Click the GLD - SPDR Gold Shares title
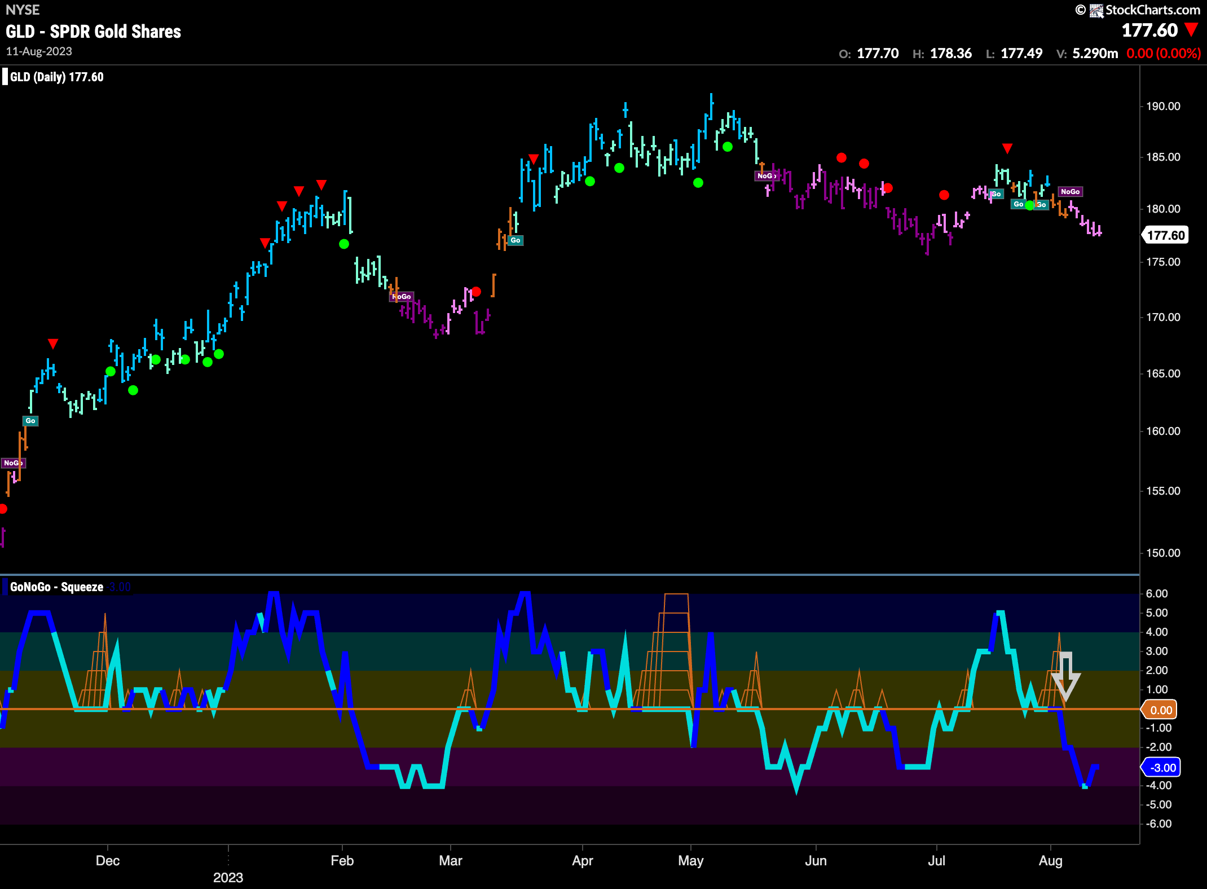This screenshot has height=889, width=1207. (94, 32)
